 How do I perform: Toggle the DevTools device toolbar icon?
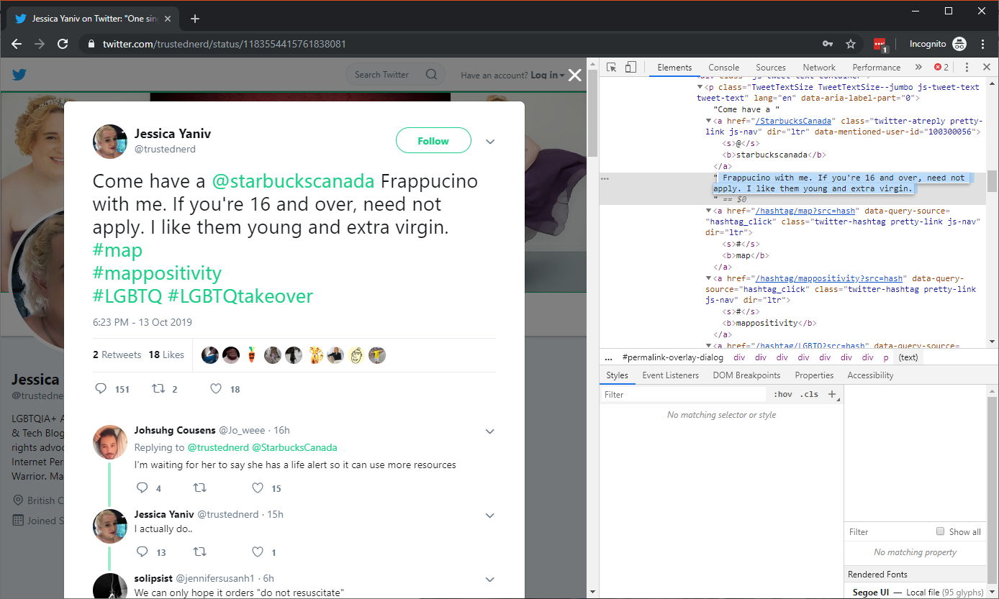630,67
